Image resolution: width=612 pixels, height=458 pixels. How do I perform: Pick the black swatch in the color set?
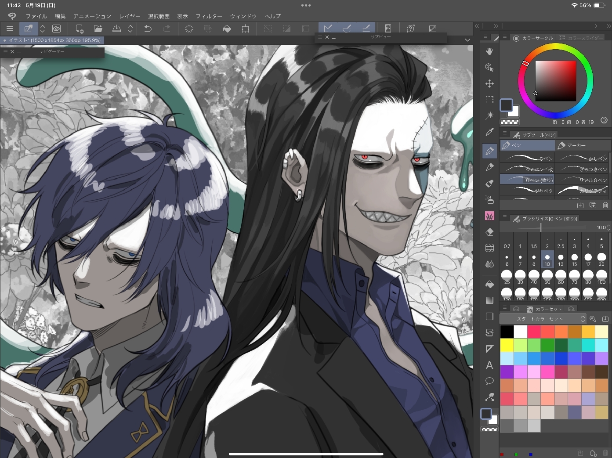(x=507, y=332)
